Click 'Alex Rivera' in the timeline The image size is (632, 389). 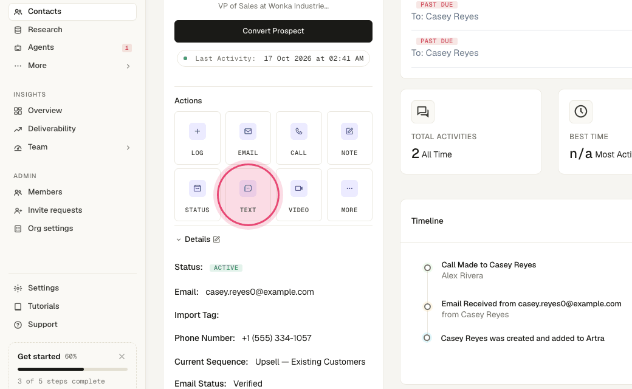(462, 276)
